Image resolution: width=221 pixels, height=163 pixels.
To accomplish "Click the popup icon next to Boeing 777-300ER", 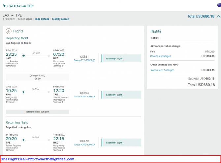I will pos(94,60).
